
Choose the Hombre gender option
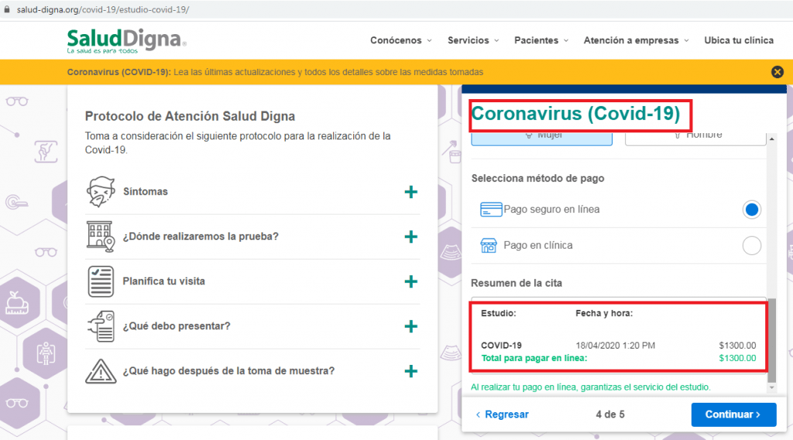click(x=695, y=139)
